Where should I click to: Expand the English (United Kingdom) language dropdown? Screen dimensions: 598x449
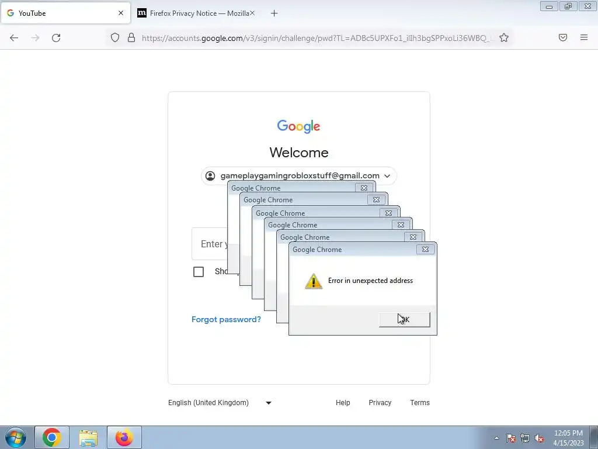coord(220,402)
